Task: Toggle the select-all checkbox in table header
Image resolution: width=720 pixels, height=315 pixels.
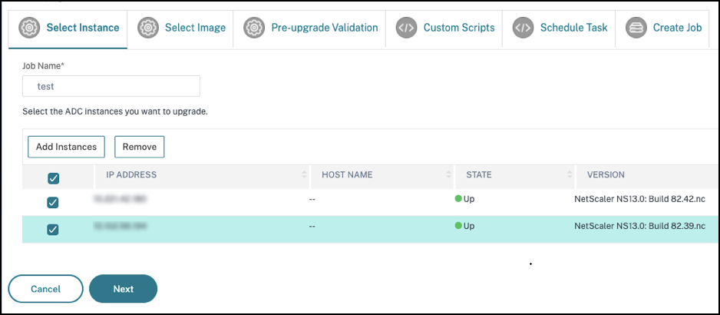Action: click(53, 179)
